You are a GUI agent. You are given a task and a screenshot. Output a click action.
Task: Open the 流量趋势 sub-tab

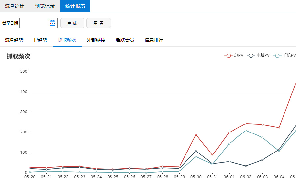pos(14,40)
